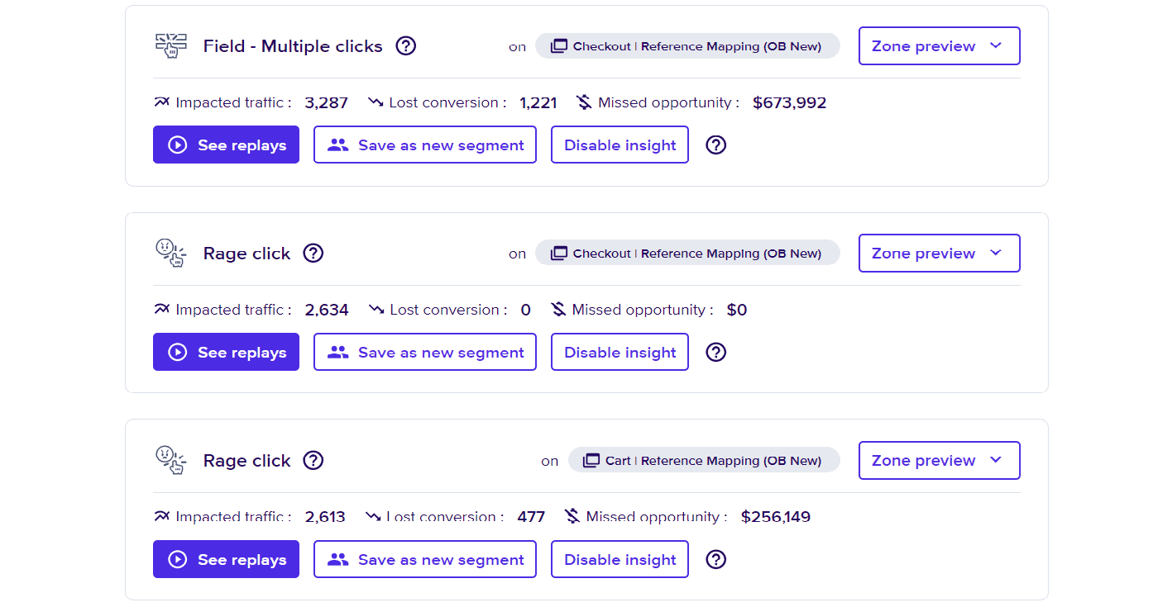Click help icon beside Checkout Rage click title

pyautogui.click(x=313, y=254)
